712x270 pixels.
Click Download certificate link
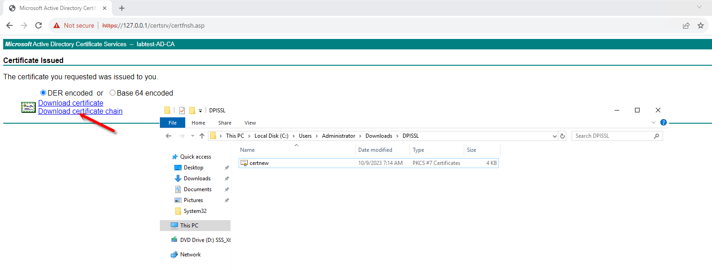point(71,103)
